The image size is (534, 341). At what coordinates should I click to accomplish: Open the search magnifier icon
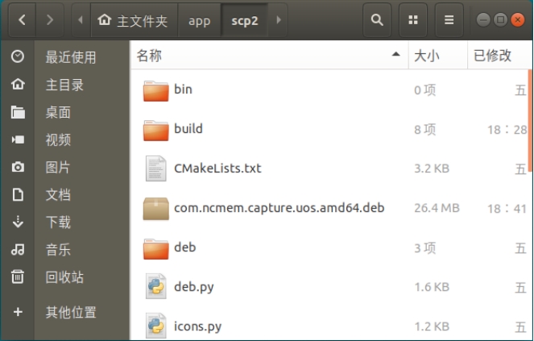pyautogui.click(x=377, y=20)
